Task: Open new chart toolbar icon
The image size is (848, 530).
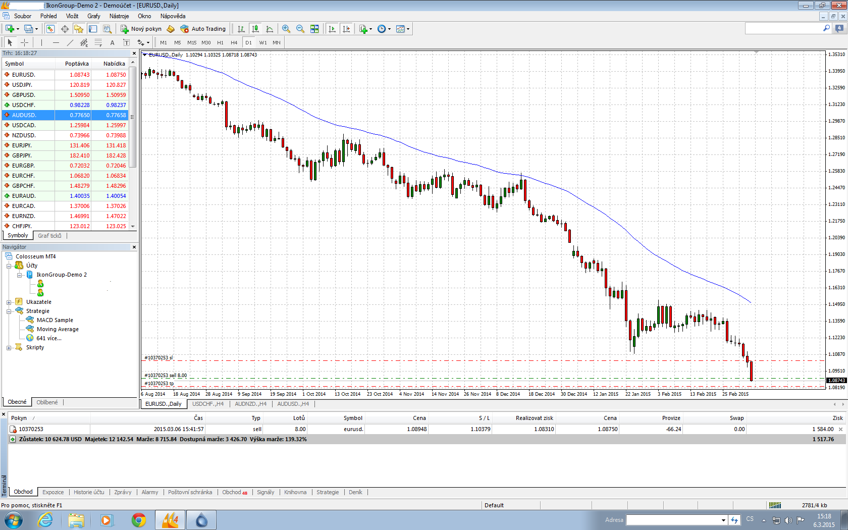Action: (10, 29)
